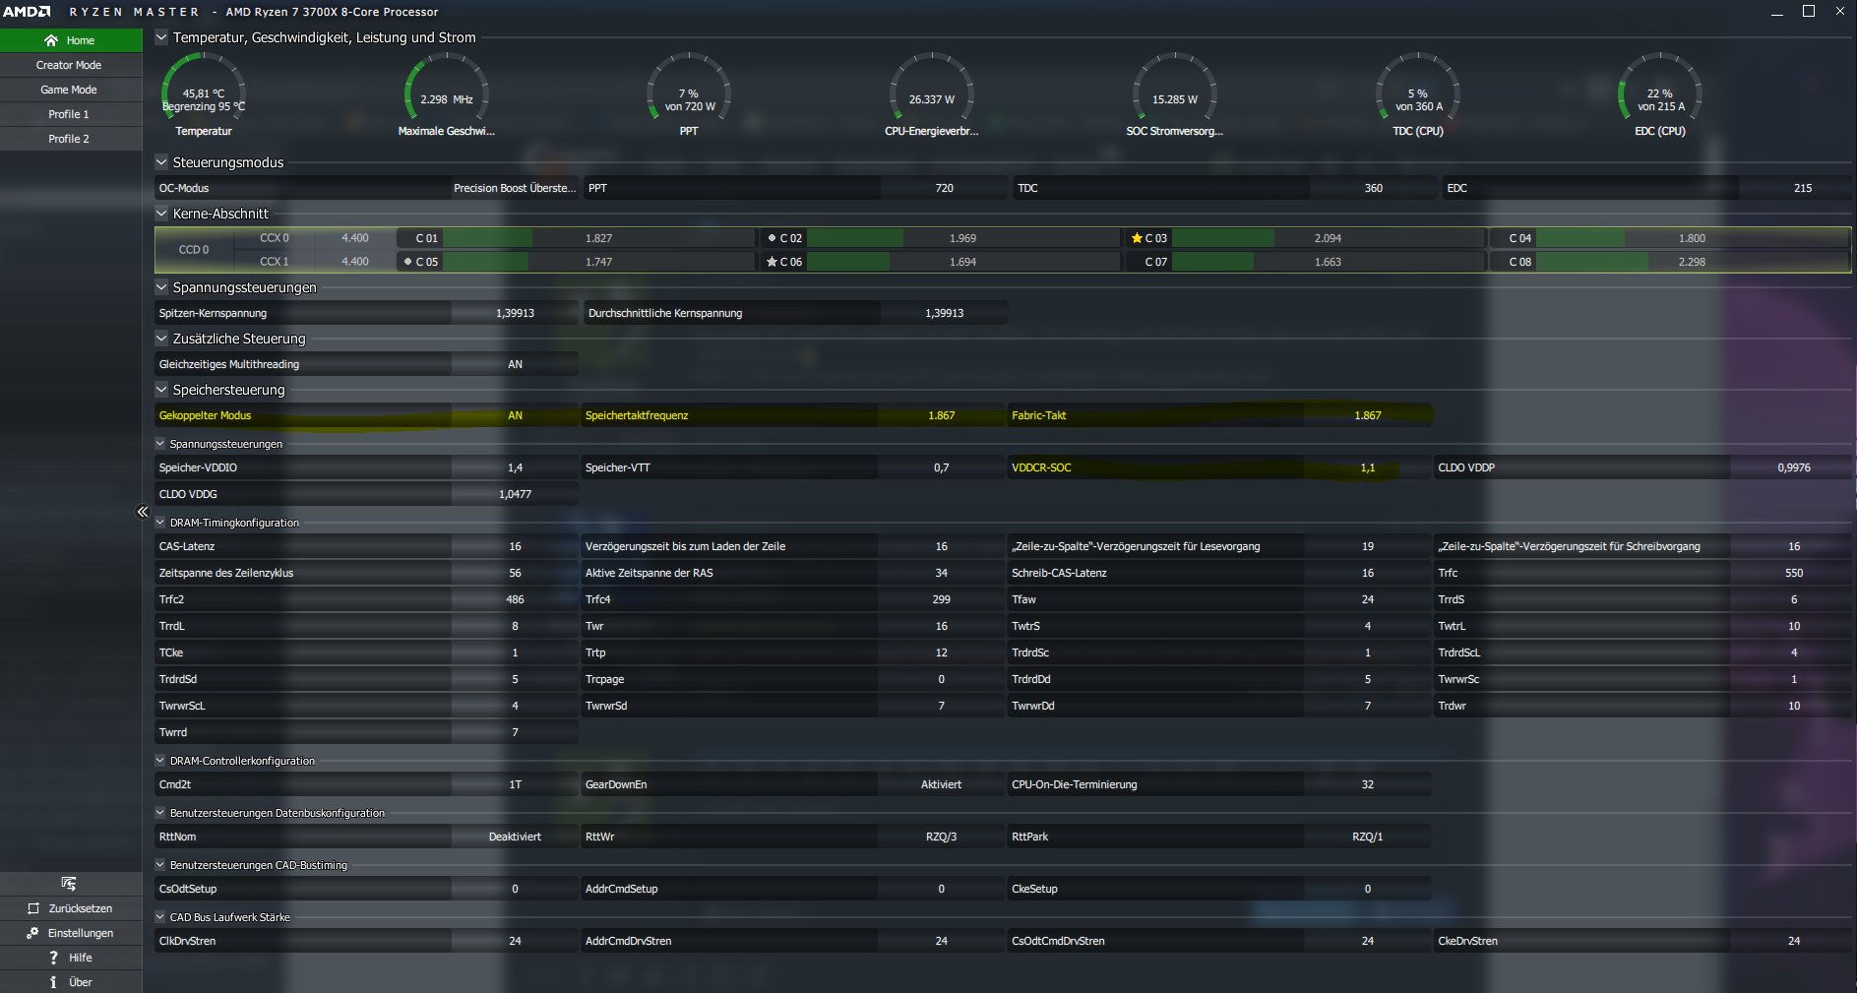1857x993 pixels.
Task: Click the RttPark value RZQ/1
Action: pos(1368,837)
